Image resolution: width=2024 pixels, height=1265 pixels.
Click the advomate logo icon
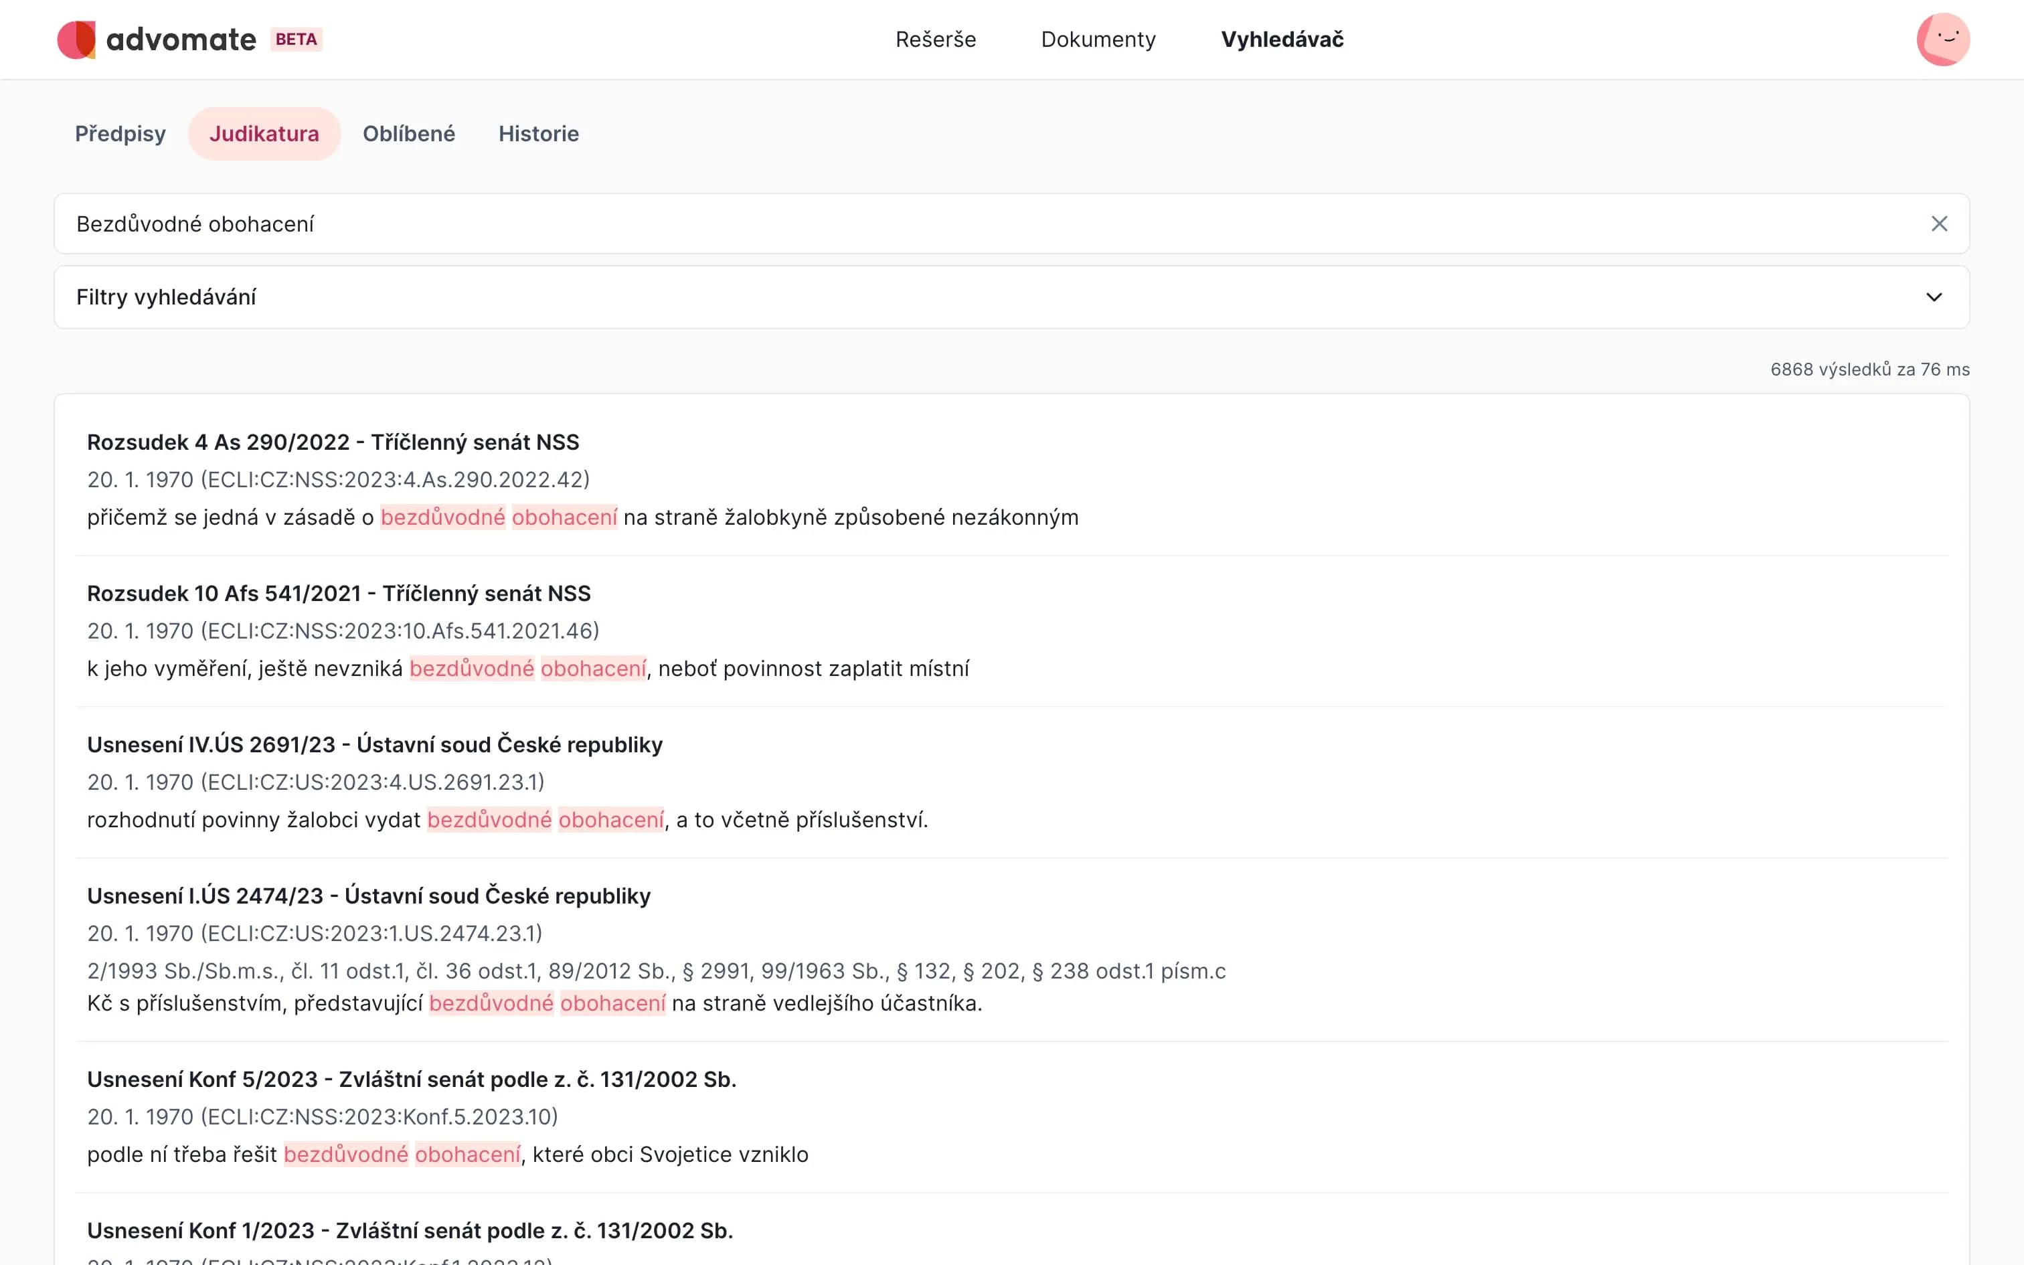coord(76,39)
